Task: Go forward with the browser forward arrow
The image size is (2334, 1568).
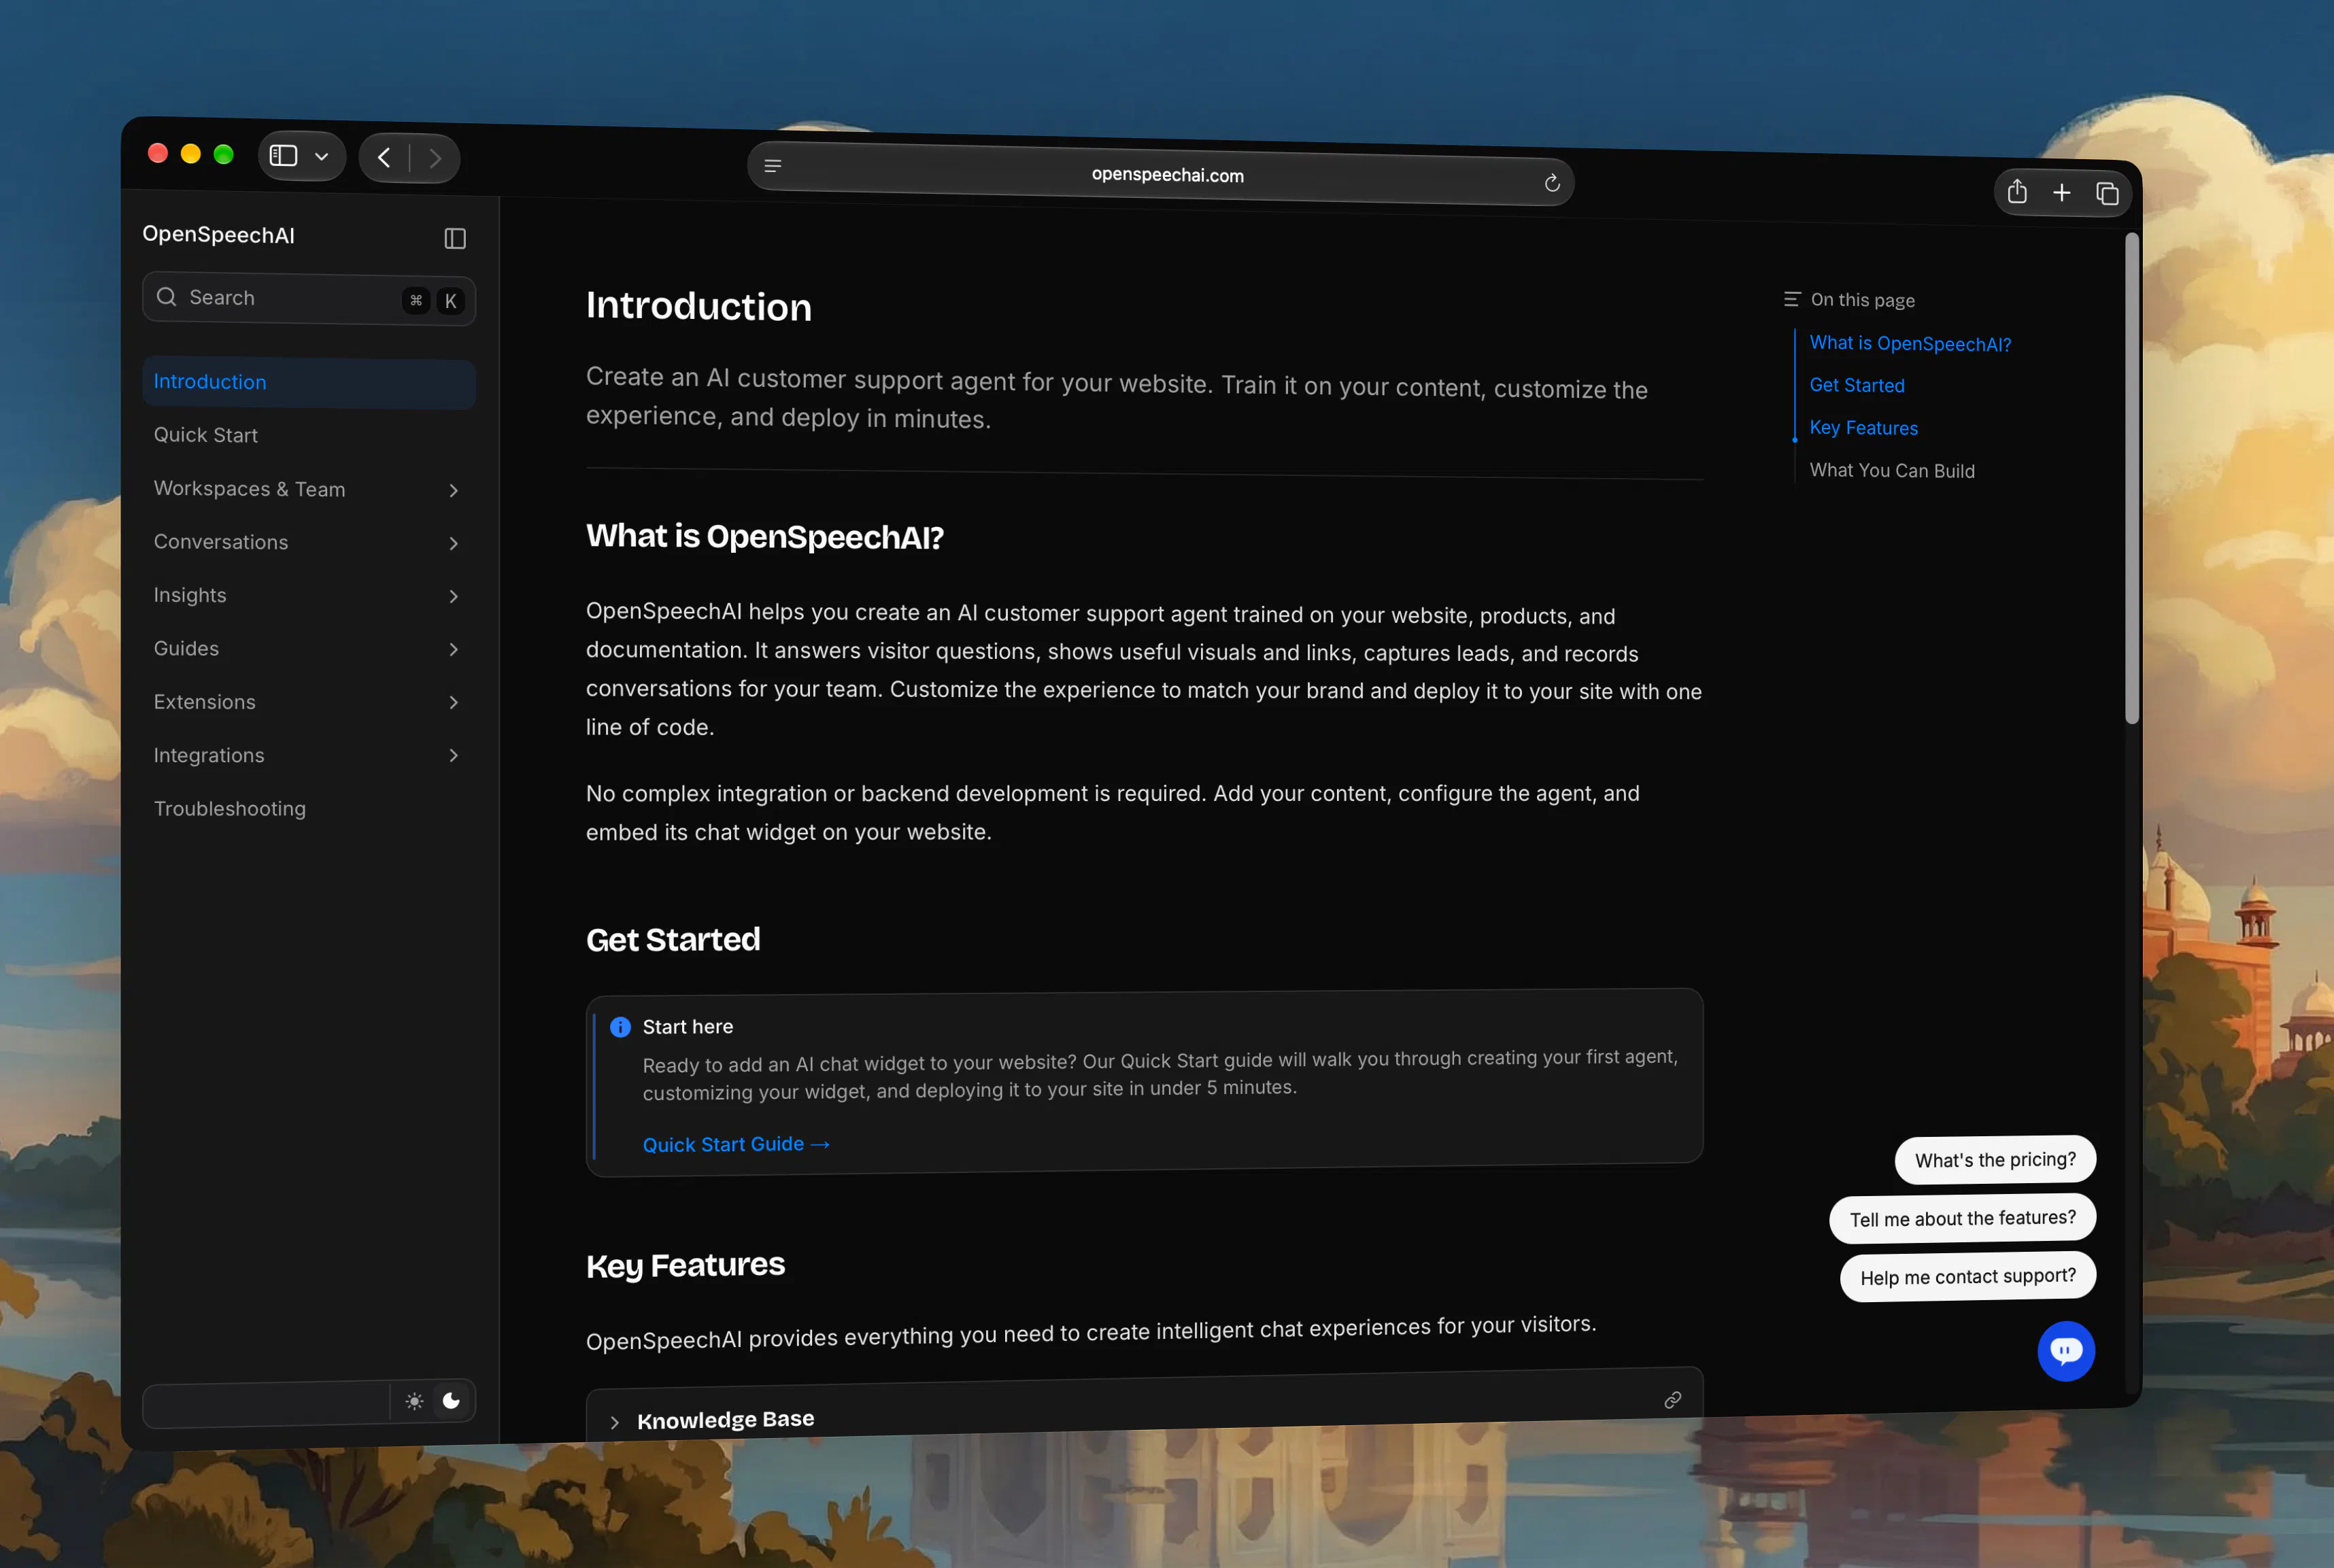Action: click(435, 158)
